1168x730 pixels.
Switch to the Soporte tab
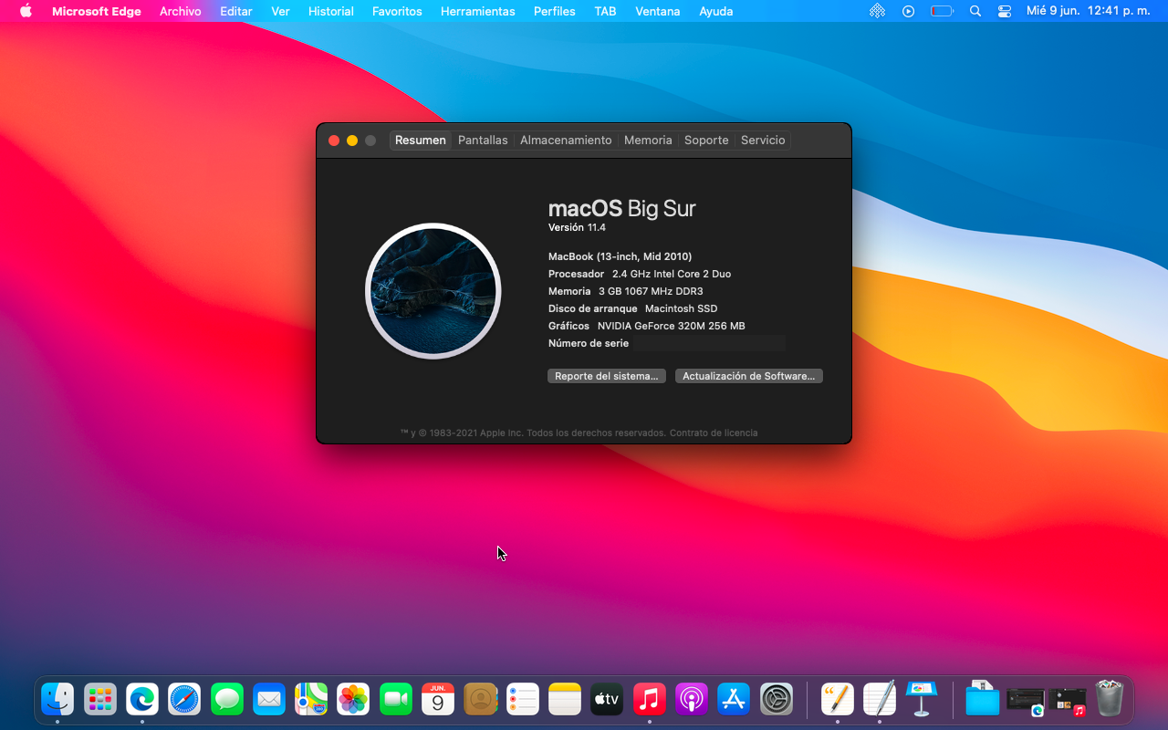point(706,140)
